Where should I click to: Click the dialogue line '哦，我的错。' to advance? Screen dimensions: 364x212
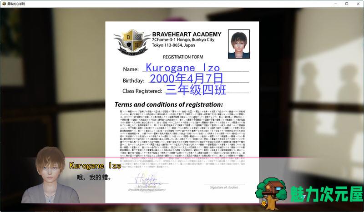94,177
